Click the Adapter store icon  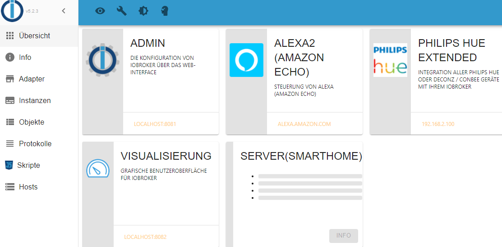click(x=10, y=79)
